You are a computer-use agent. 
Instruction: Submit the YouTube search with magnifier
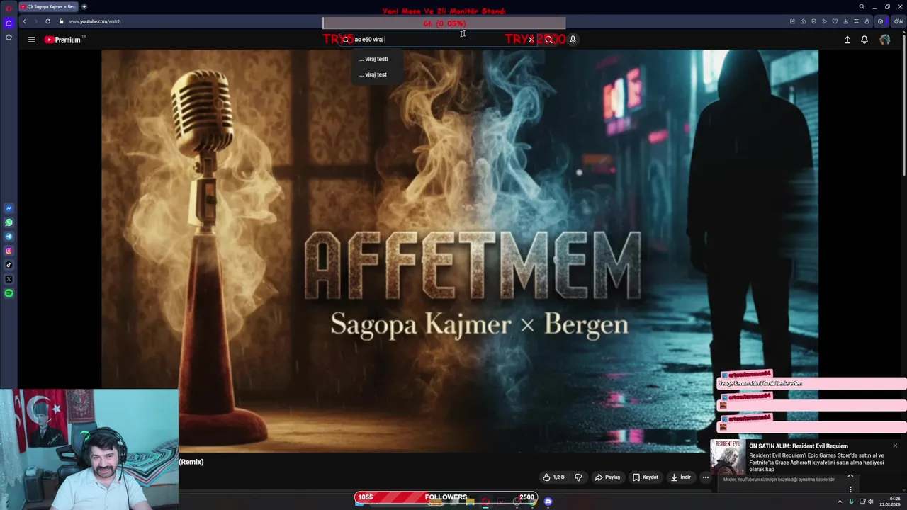pos(548,40)
